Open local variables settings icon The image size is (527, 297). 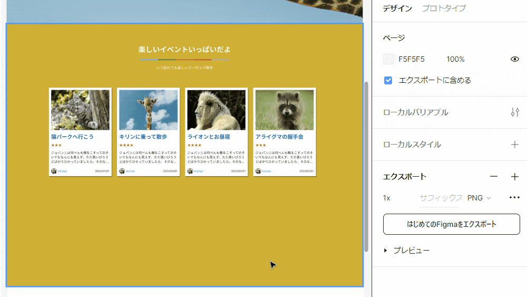(x=515, y=112)
